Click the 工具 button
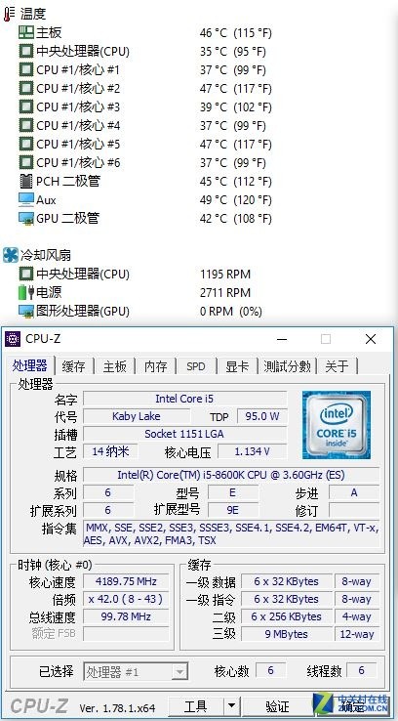398x721 pixels. (196, 705)
